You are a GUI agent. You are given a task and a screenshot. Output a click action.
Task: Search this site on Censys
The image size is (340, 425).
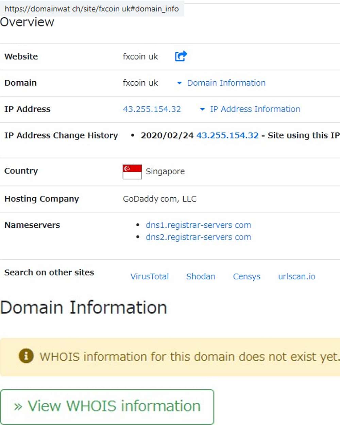coord(247,277)
